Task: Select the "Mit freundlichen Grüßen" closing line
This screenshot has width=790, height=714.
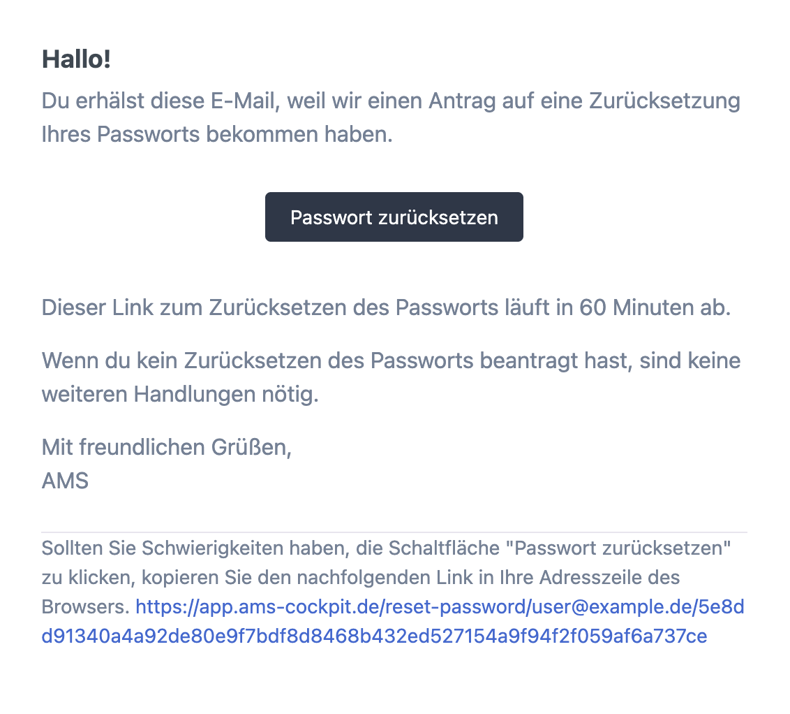Action: point(167,447)
